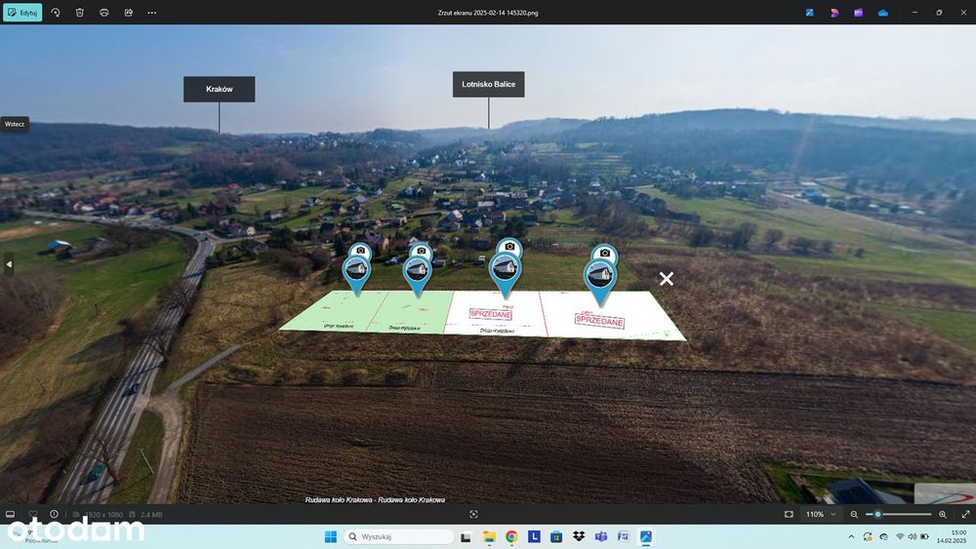The height and width of the screenshot is (549, 976).
Task: Open the camera marker above third plot
Action: (509, 247)
